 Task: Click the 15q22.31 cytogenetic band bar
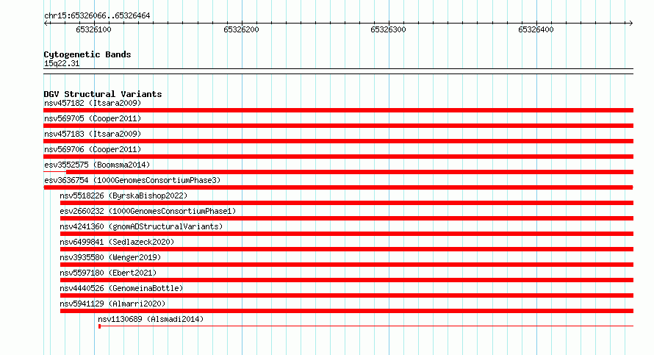coord(338,71)
